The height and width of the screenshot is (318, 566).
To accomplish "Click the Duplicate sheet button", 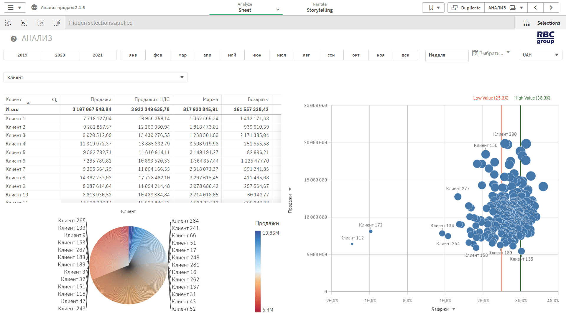I will [466, 8].
